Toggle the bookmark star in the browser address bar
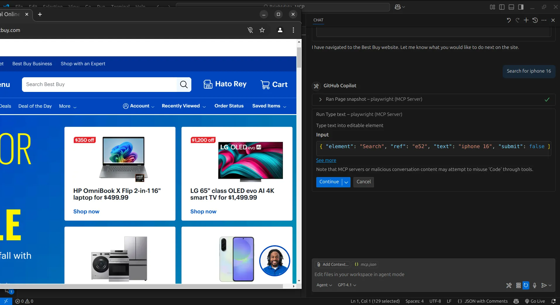 pos(262,30)
